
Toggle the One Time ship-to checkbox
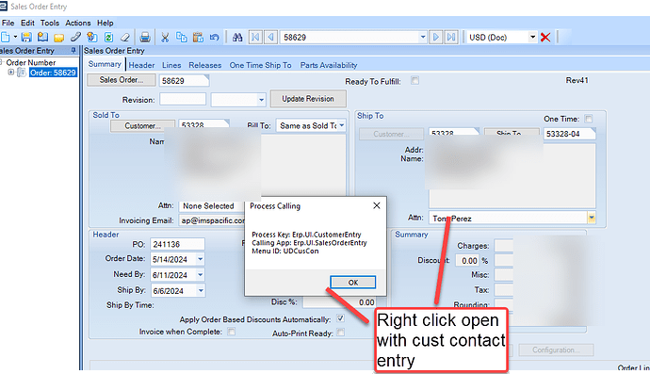(x=588, y=119)
